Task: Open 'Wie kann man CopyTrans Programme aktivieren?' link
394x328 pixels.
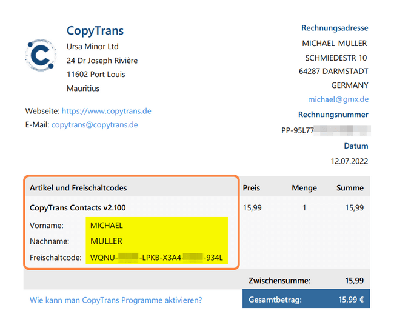Action: click(x=116, y=300)
